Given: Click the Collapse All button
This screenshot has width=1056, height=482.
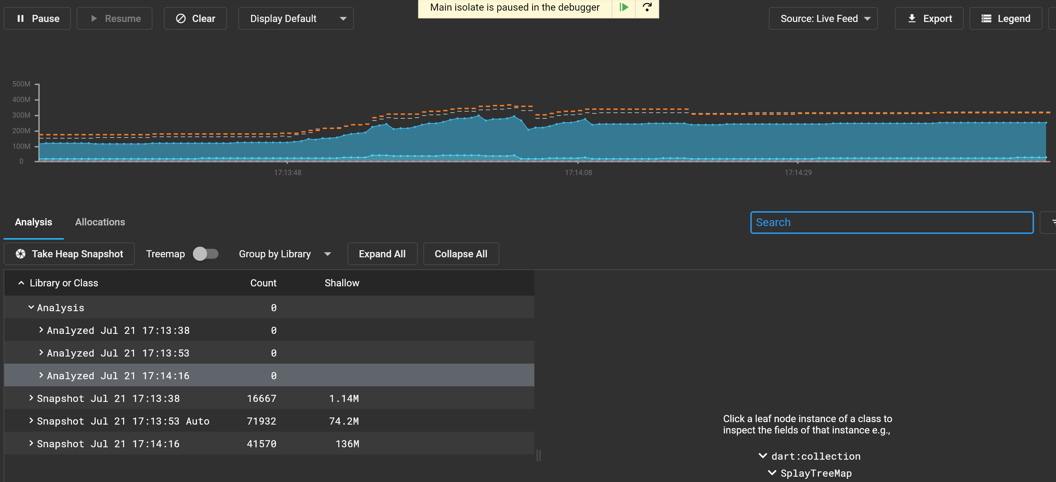Looking at the screenshot, I should coord(461,254).
